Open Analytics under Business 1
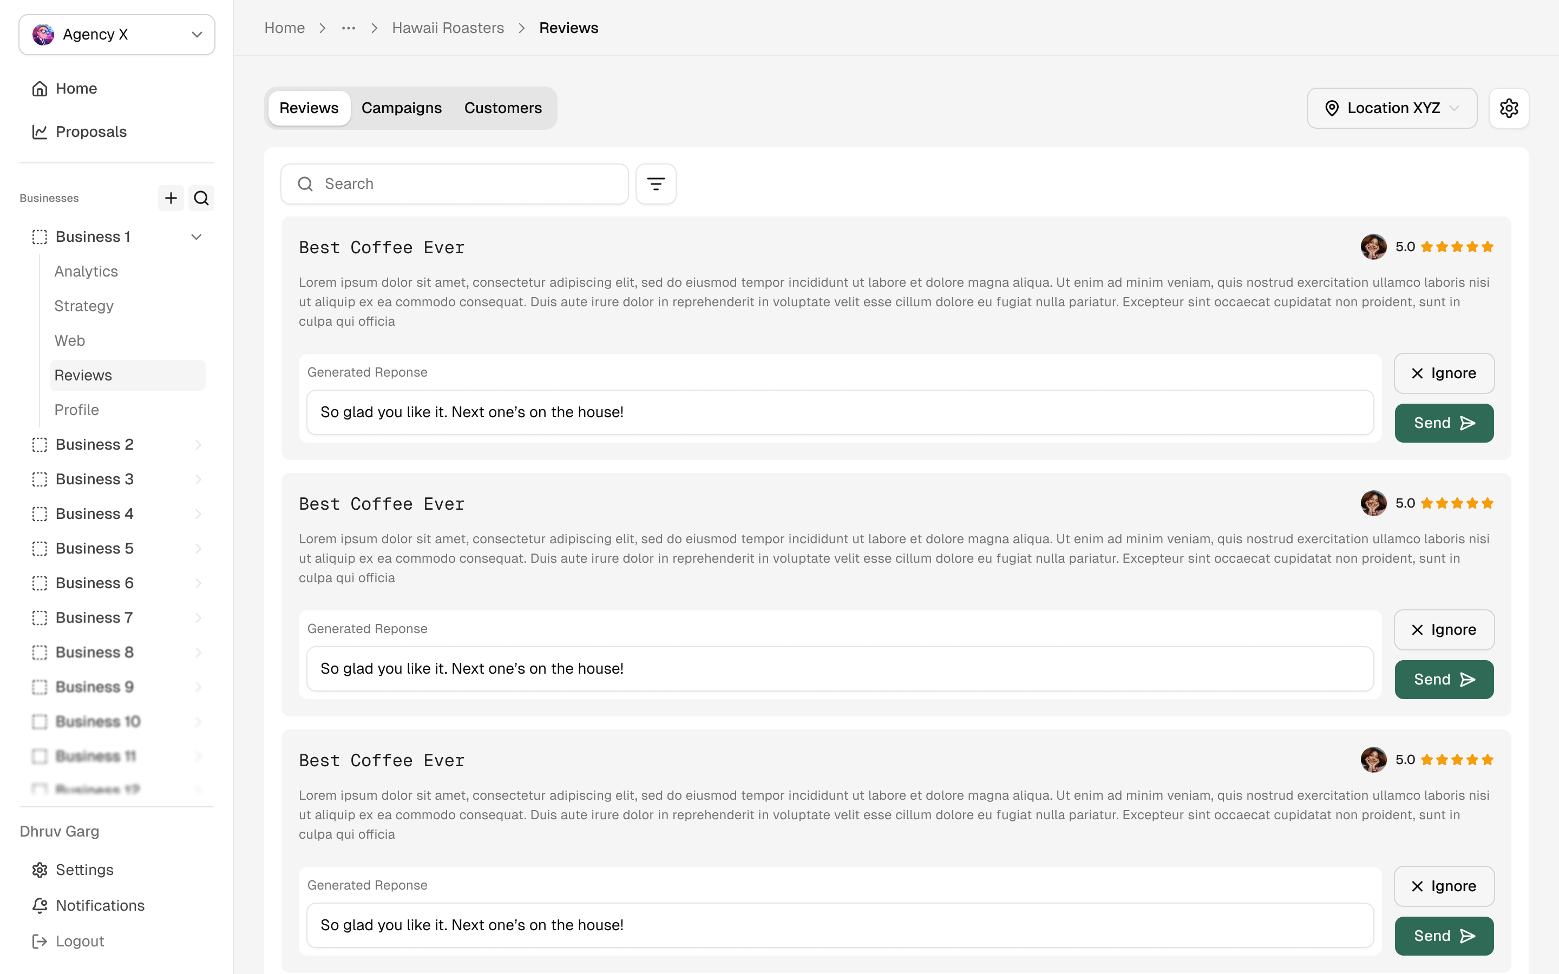Image resolution: width=1559 pixels, height=974 pixels. tap(86, 271)
